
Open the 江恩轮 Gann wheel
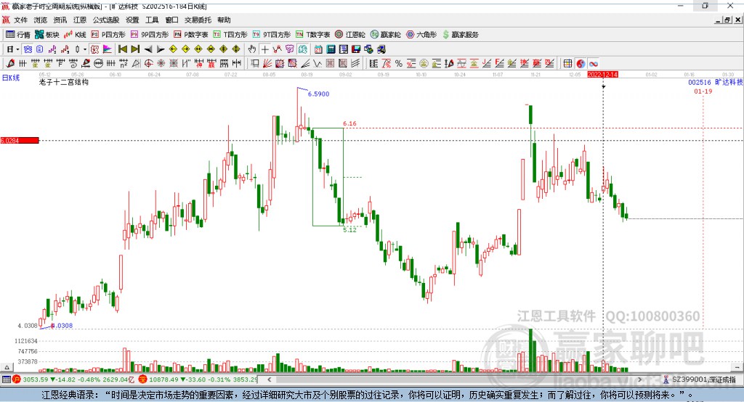pyautogui.click(x=350, y=35)
